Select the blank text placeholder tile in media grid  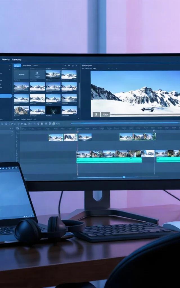[x=21, y=75]
